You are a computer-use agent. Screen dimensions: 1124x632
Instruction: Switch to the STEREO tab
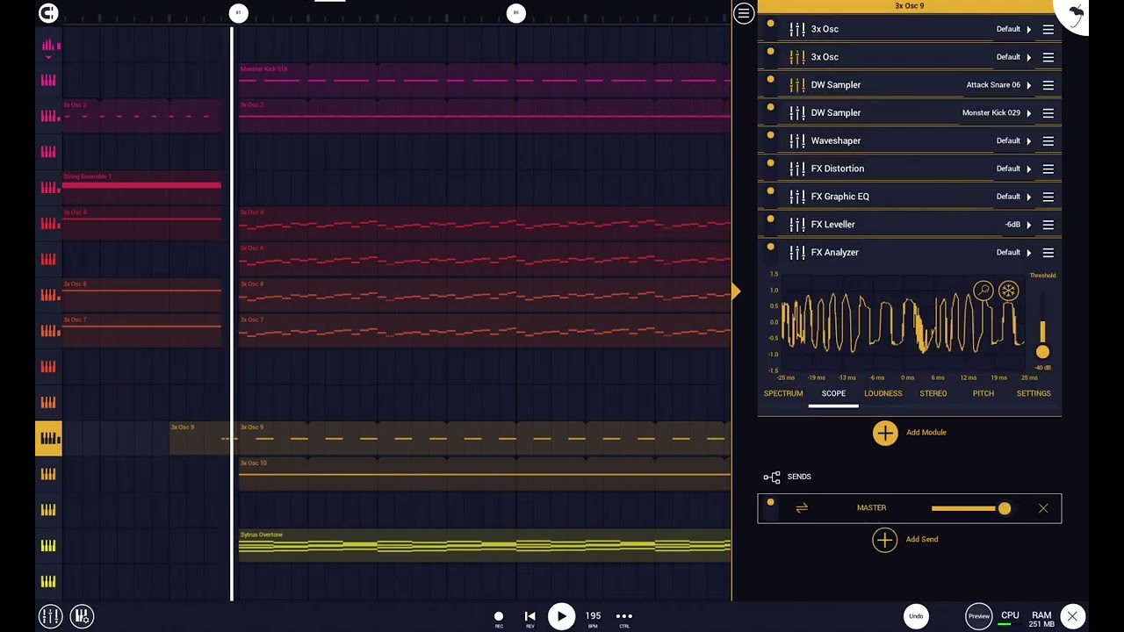click(x=933, y=394)
